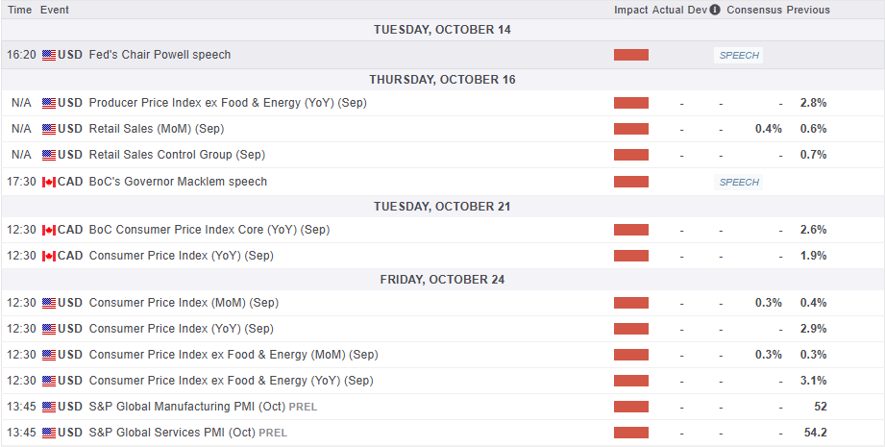The width and height of the screenshot is (885, 447).
Task: Expand Consumer Price Index (YoY) CAD row
Action: tap(181, 256)
